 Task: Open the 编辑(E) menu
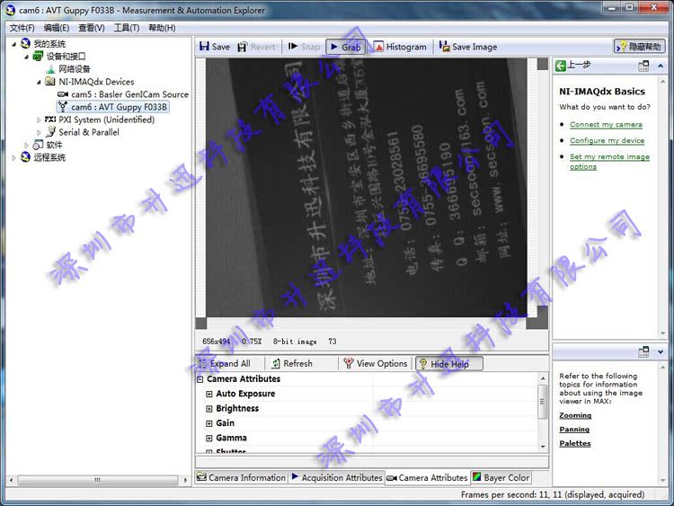[x=57, y=28]
